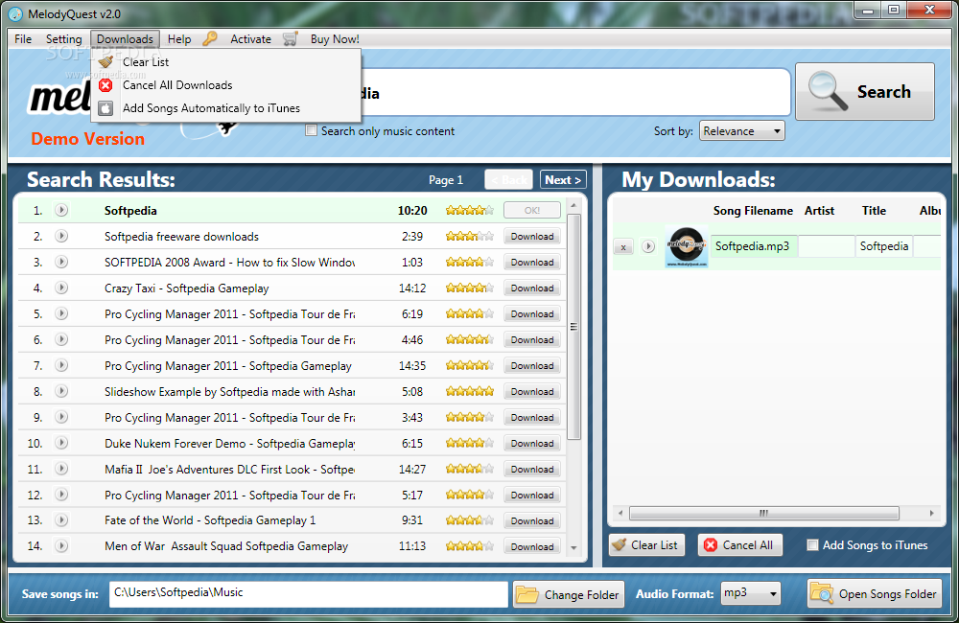The width and height of the screenshot is (959, 623).
Task: Click the star rating of Softpedia freeware downloads
Action: pos(469,236)
